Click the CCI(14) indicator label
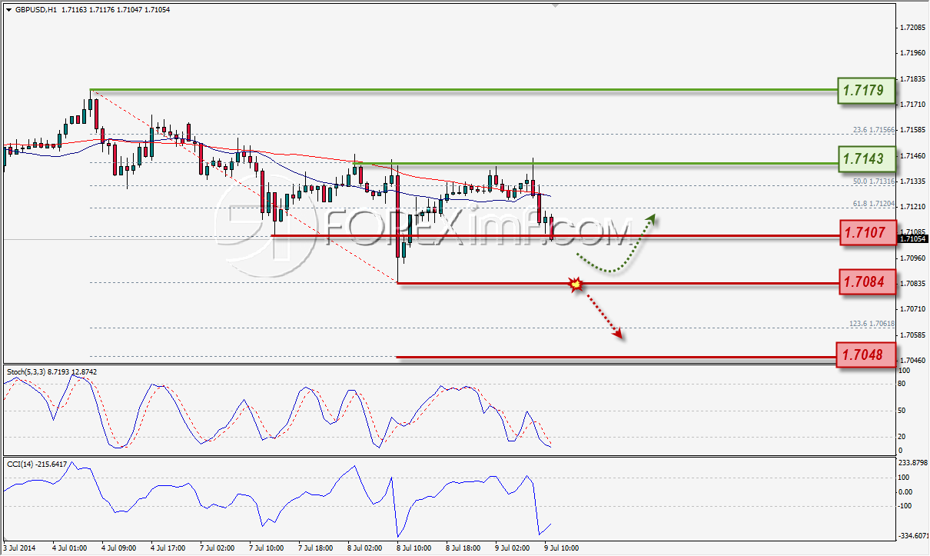The width and height of the screenshot is (930, 556). (18, 463)
